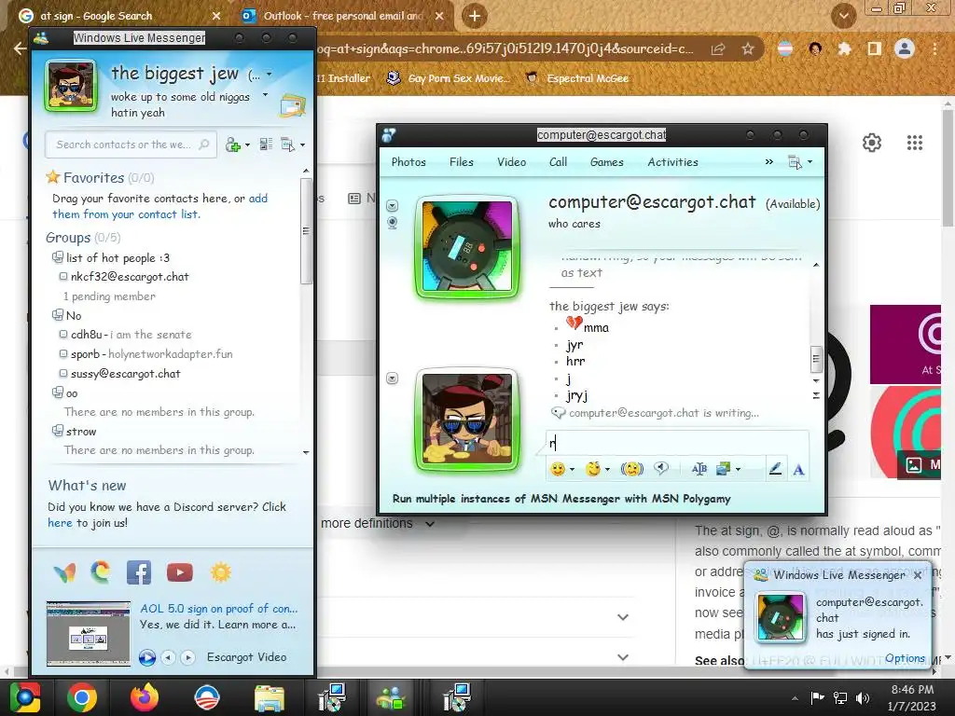Switch to the Outlook browser tab
This screenshot has width=955, height=716.
pyautogui.click(x=341, y=16)
